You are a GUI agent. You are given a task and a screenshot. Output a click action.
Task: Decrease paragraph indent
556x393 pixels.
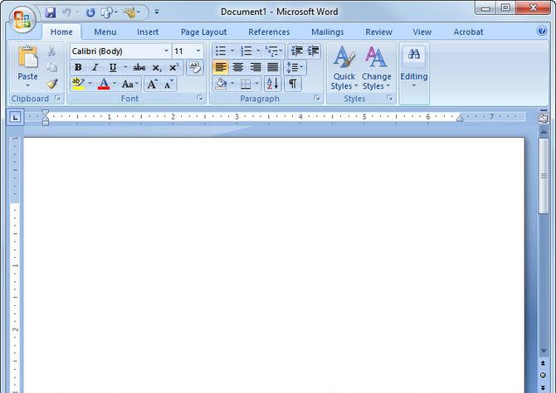point(296,51)
